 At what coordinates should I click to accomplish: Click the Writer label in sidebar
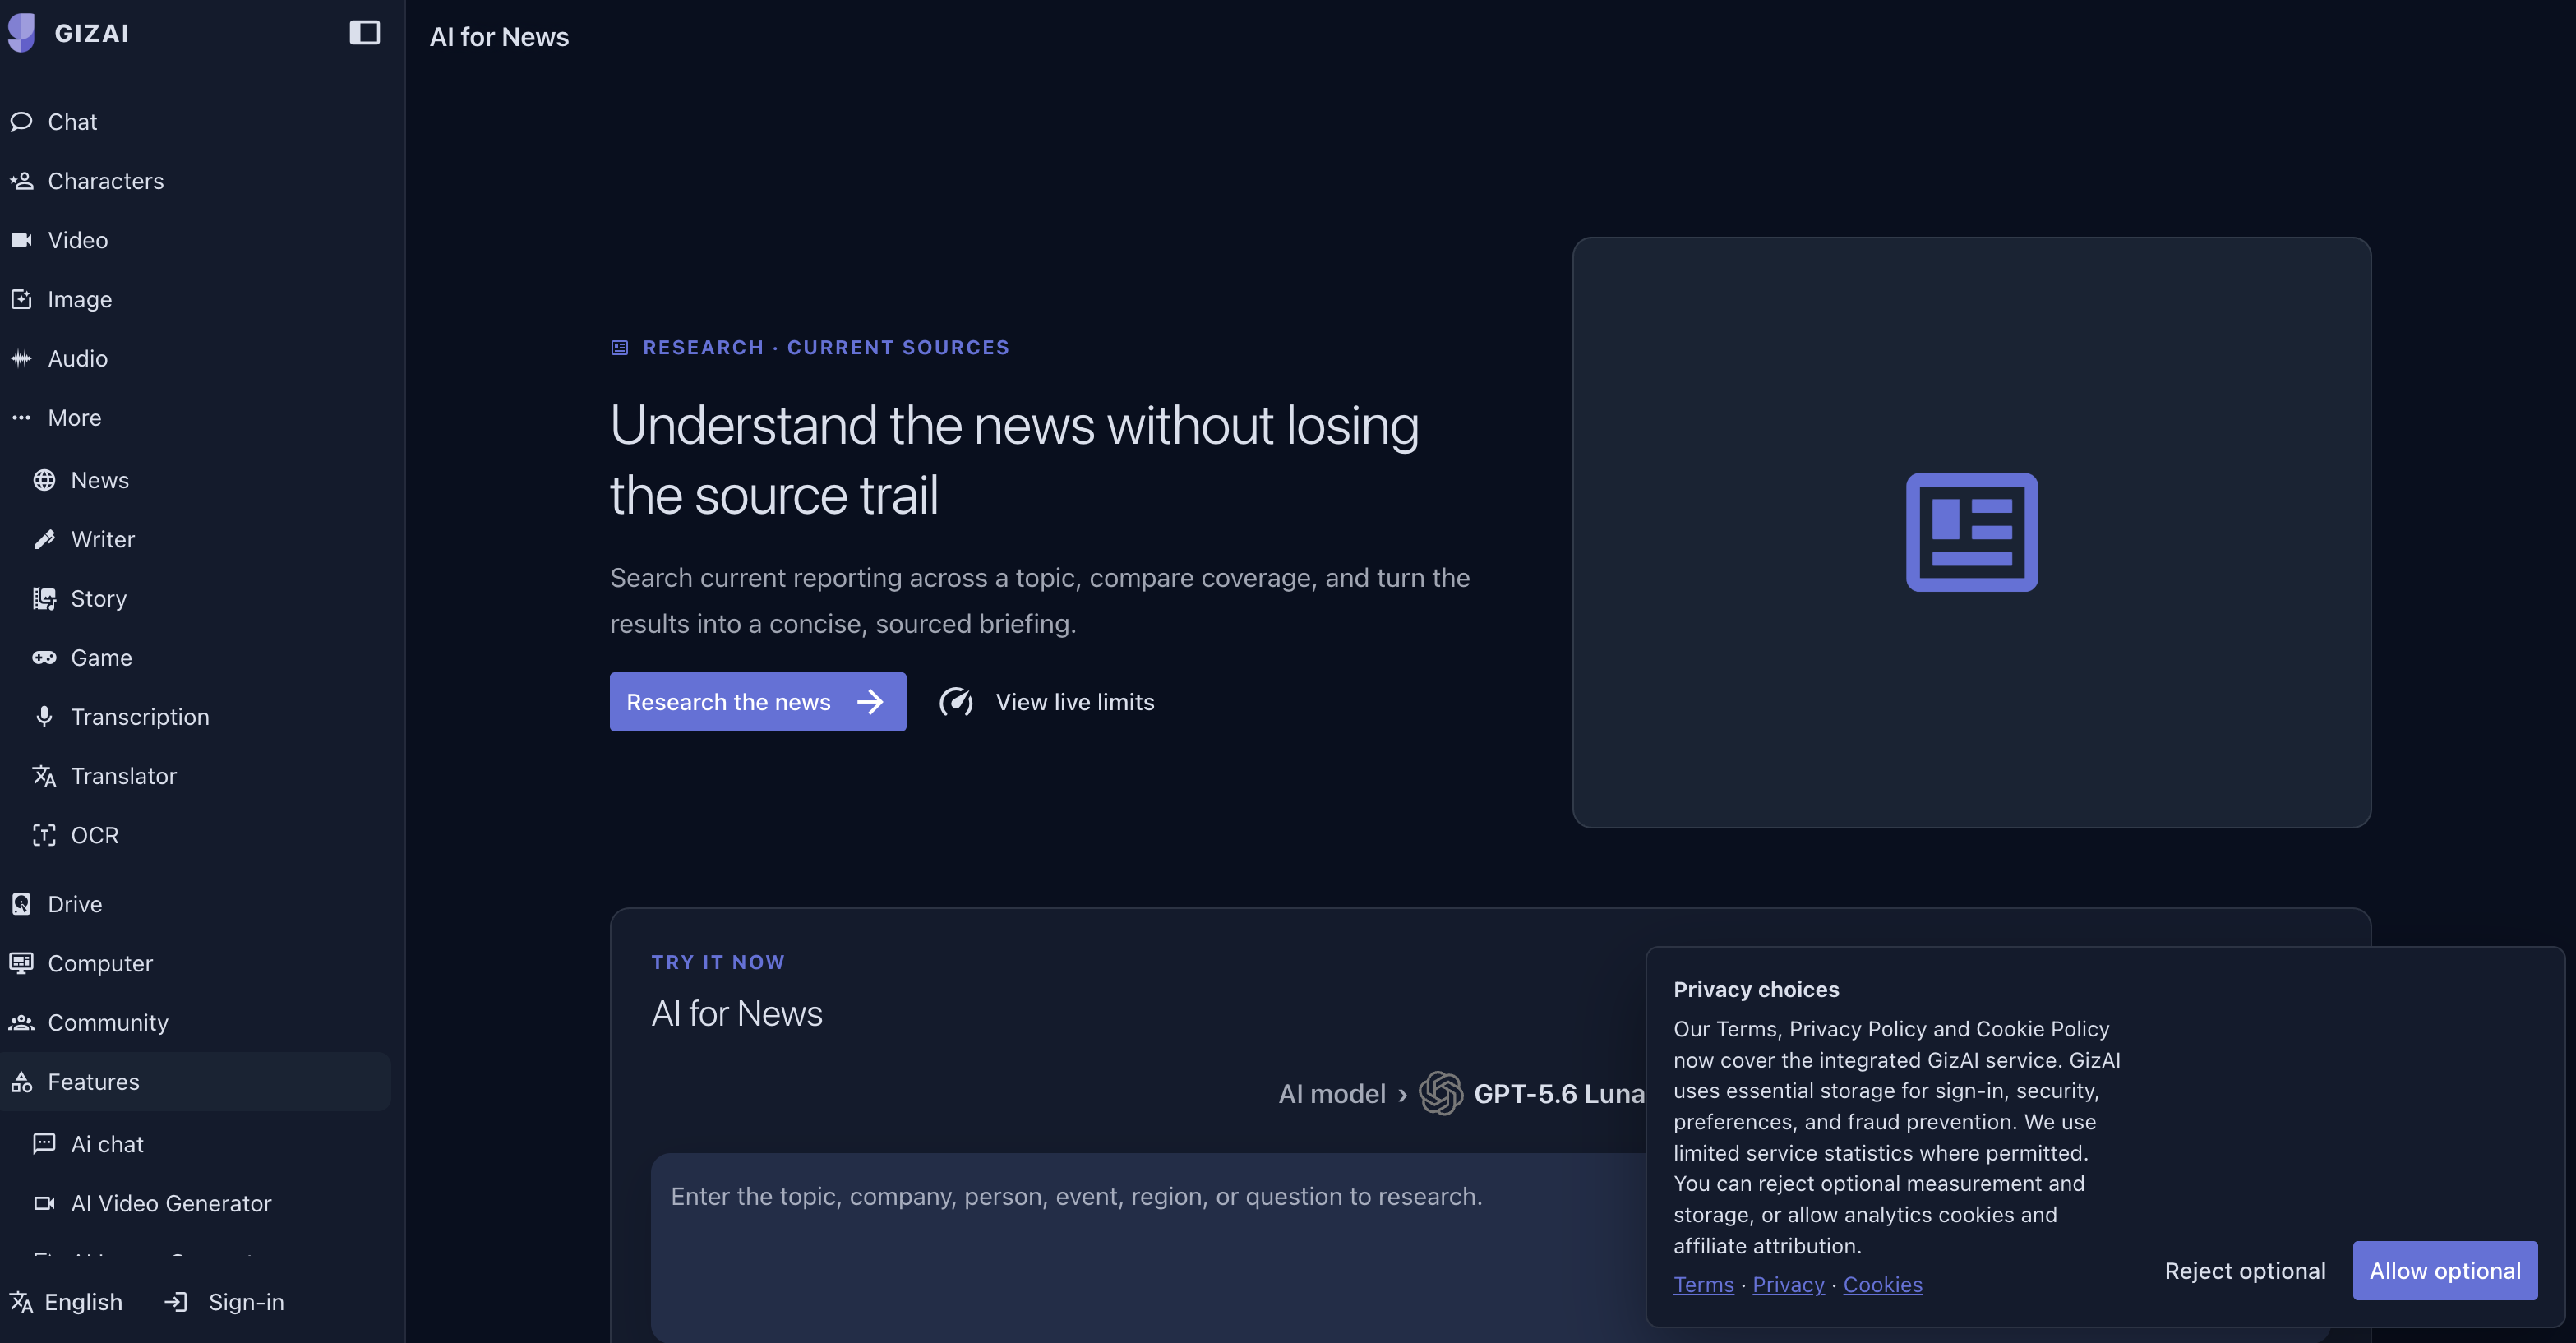(x=103, y=539)
